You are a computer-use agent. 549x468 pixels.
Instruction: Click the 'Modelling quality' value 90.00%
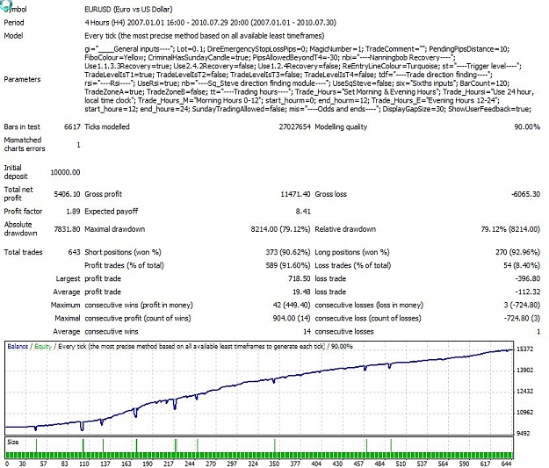[527, 126]
